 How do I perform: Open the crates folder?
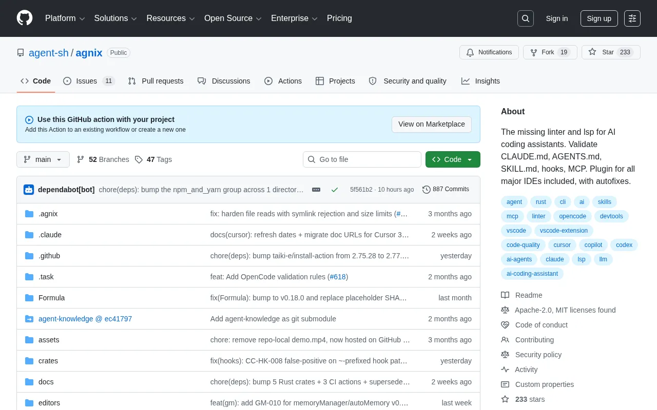tap(48, 361)
